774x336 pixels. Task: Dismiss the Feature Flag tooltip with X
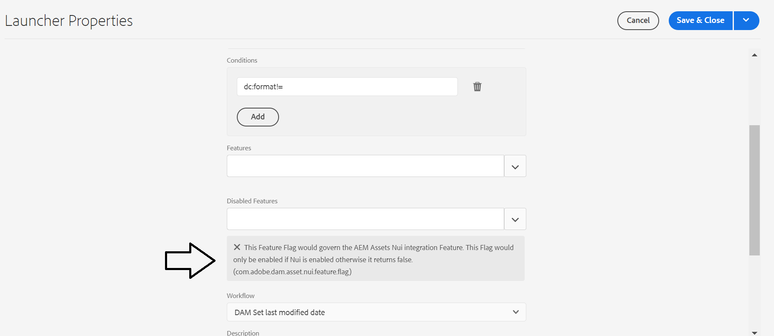[x=237, y=247]
